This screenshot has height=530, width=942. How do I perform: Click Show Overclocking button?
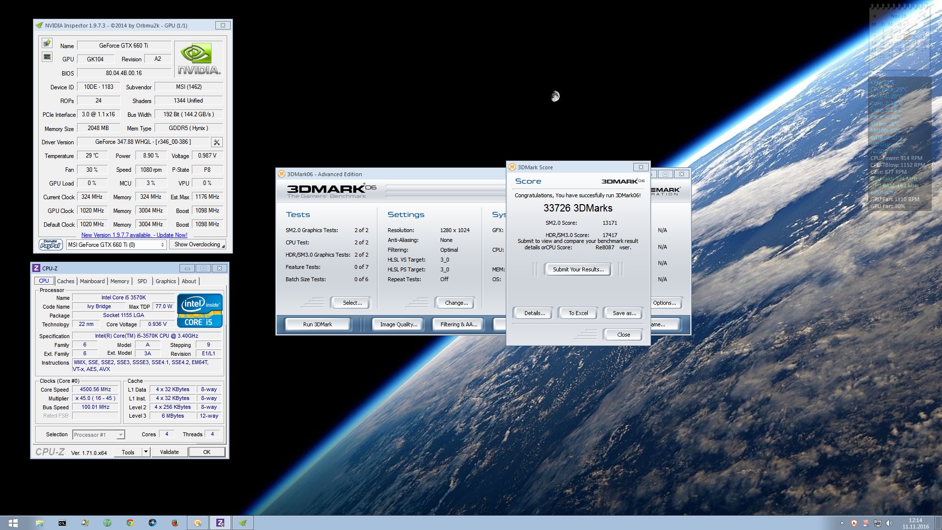tap(197, 244)
